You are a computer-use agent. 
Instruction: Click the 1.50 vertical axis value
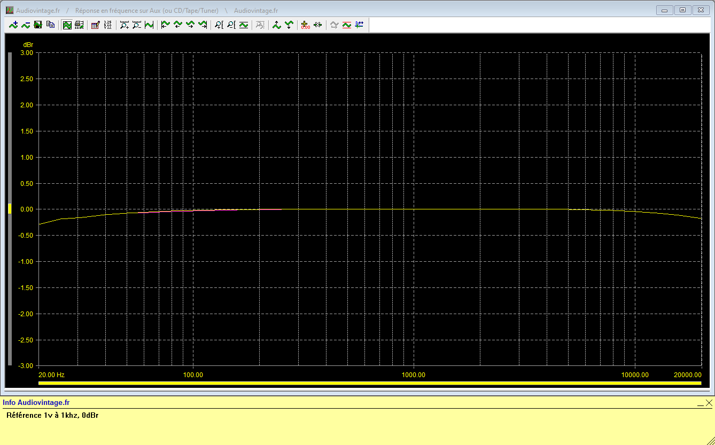click(x=27, y=131)
